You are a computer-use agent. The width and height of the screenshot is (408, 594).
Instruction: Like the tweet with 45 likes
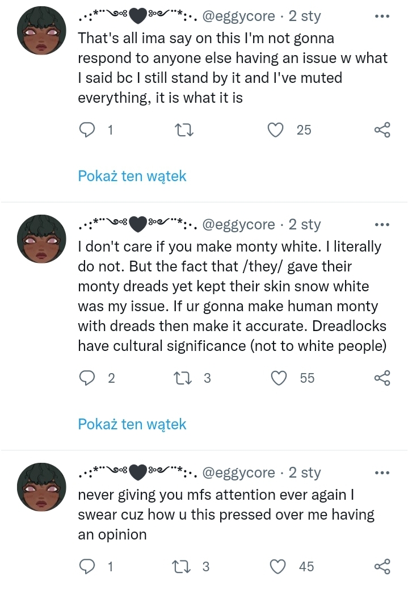279,567
